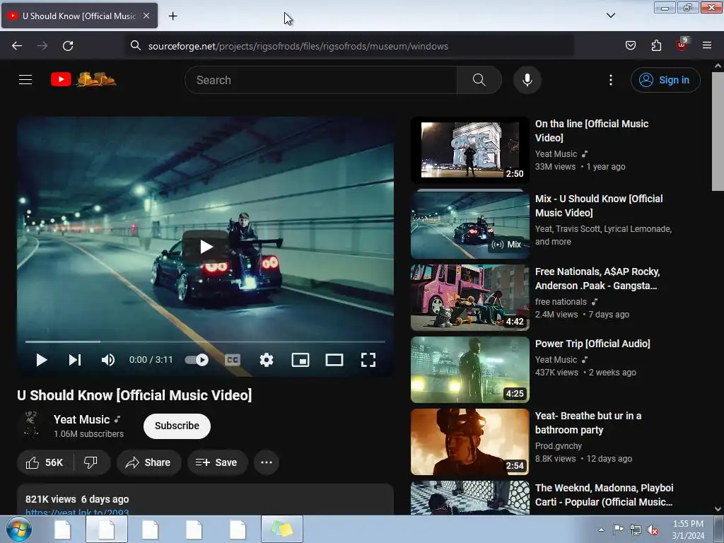Seek on the video progress bar

205,341
